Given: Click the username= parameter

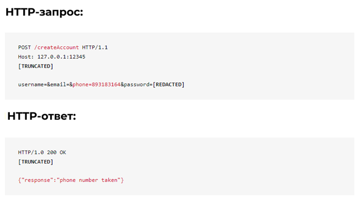Looking at the screenshot, I should click(33, 84).
